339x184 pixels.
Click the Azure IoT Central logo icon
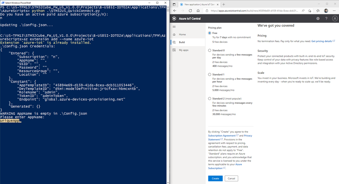pos(174,18)
